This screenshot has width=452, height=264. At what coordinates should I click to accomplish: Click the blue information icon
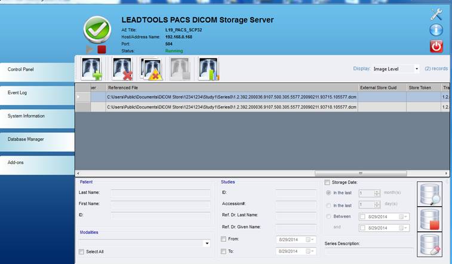pyautogui.click(x=436, y=30)
